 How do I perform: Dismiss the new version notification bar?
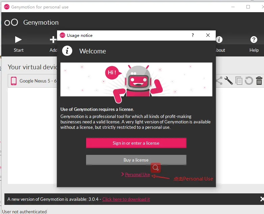(x=262, y=199)
